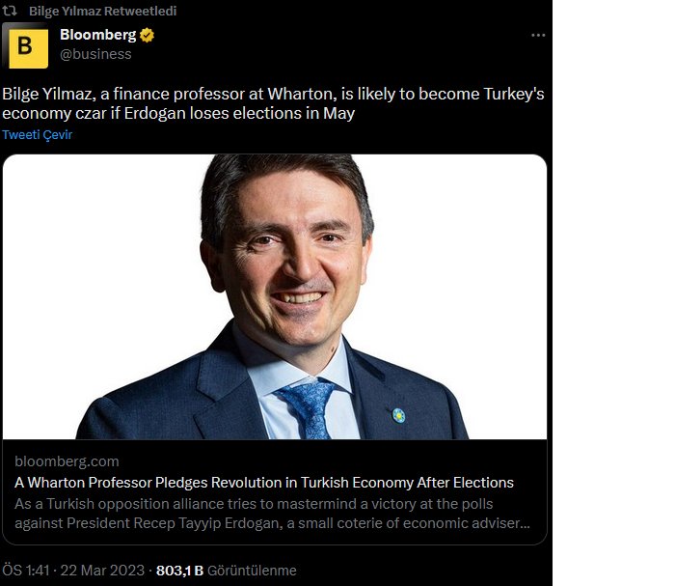This screenshot has height=586, width=675.
Task: Expand the three-dot more options menu
Action: point(538,36)
